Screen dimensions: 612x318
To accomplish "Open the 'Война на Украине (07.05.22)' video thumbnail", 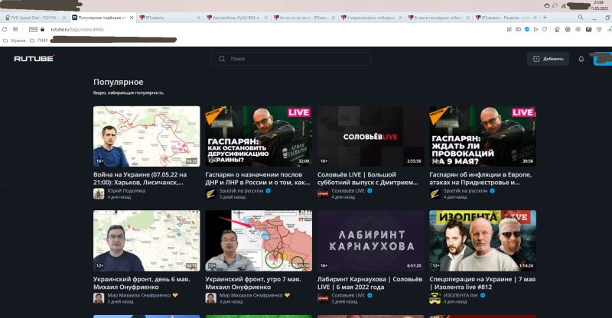I will click(x=146, y=136).
